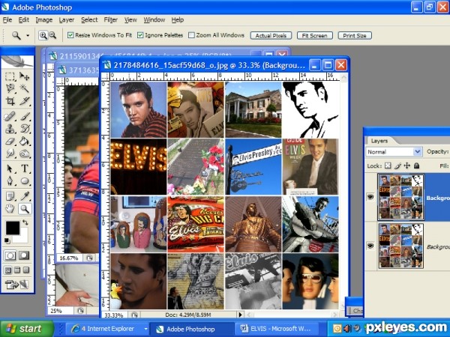This screenshot has height=337, width=450.
Task: Click the Print Size button
Action: click(x=355, y=35)
